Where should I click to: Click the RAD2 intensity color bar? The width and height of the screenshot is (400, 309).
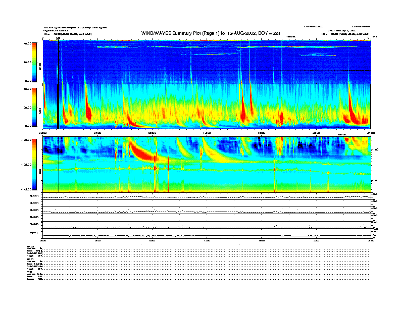pyautogui.click(x=34, y=62)
